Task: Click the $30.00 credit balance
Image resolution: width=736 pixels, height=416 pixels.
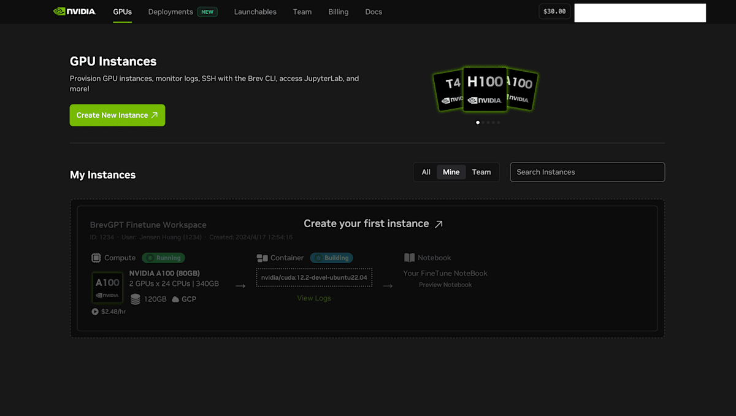Action: click(554, 12)
